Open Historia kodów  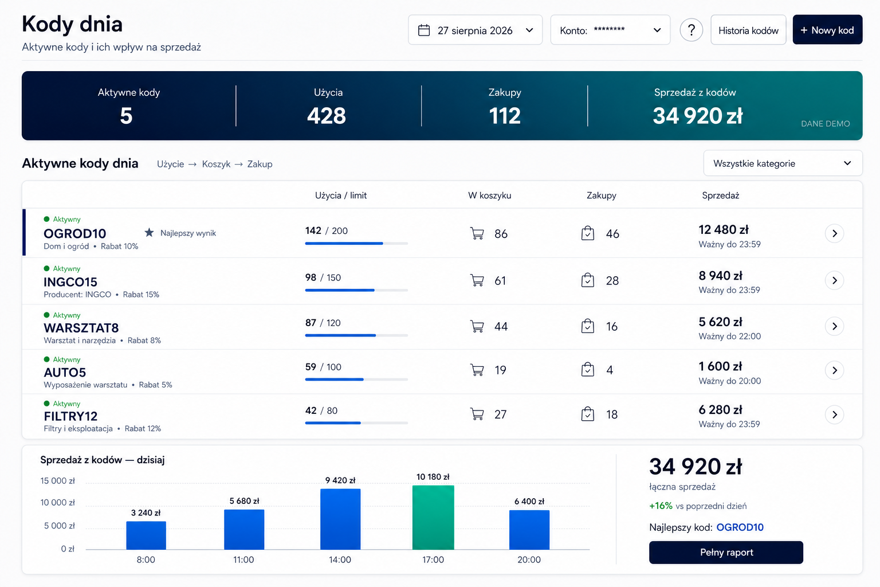748,30
